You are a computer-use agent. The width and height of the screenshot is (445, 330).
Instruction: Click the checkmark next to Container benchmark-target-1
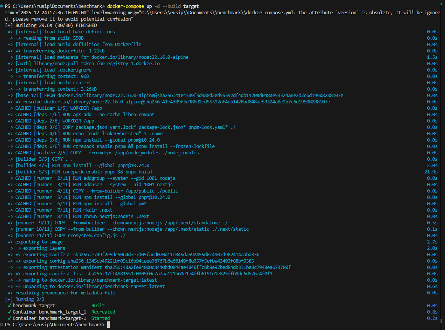pyautogui.click(x=9, y=318)
